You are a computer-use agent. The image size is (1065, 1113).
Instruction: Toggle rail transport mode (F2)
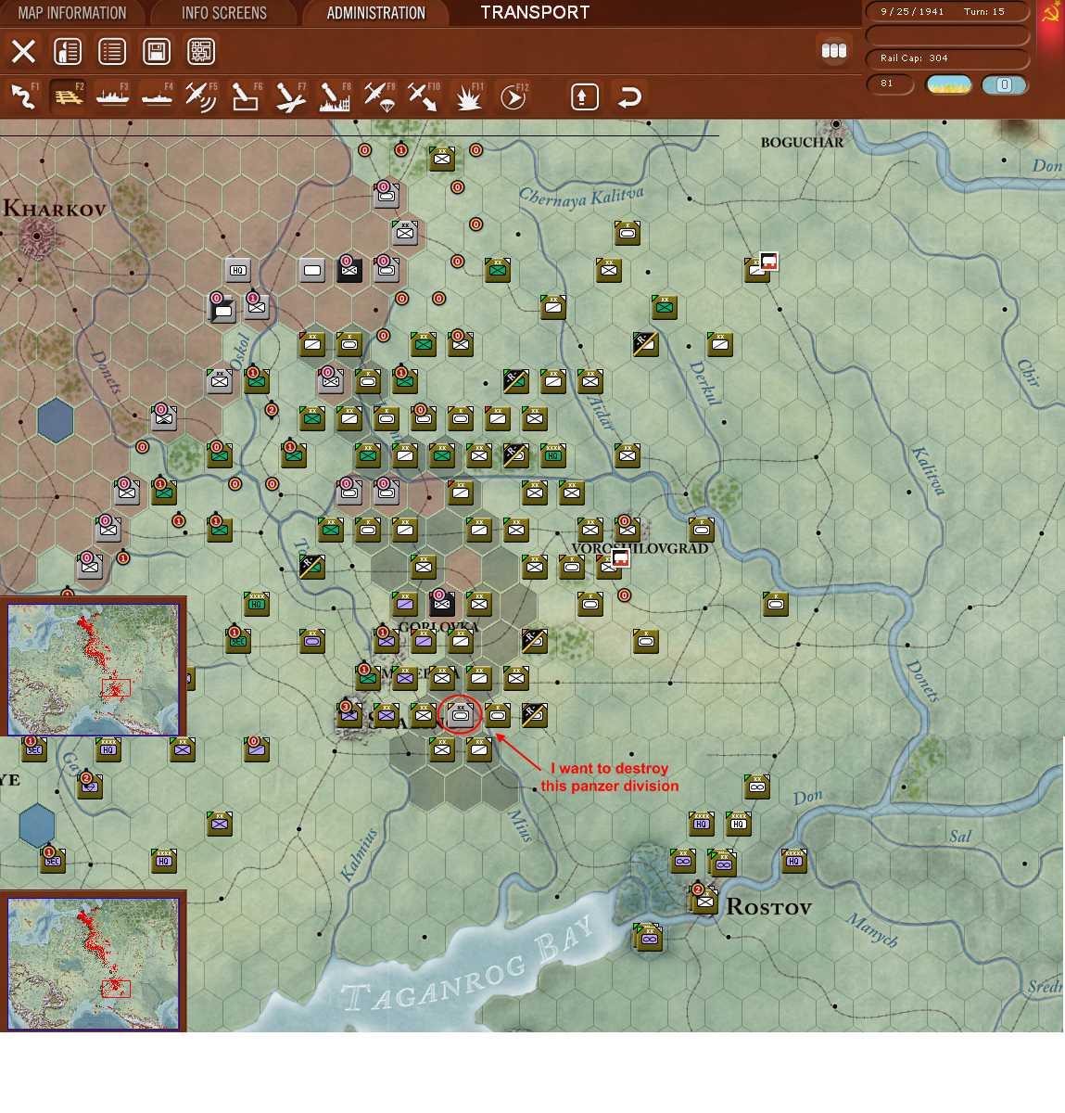pyautogui.click(x=68, y=96)
